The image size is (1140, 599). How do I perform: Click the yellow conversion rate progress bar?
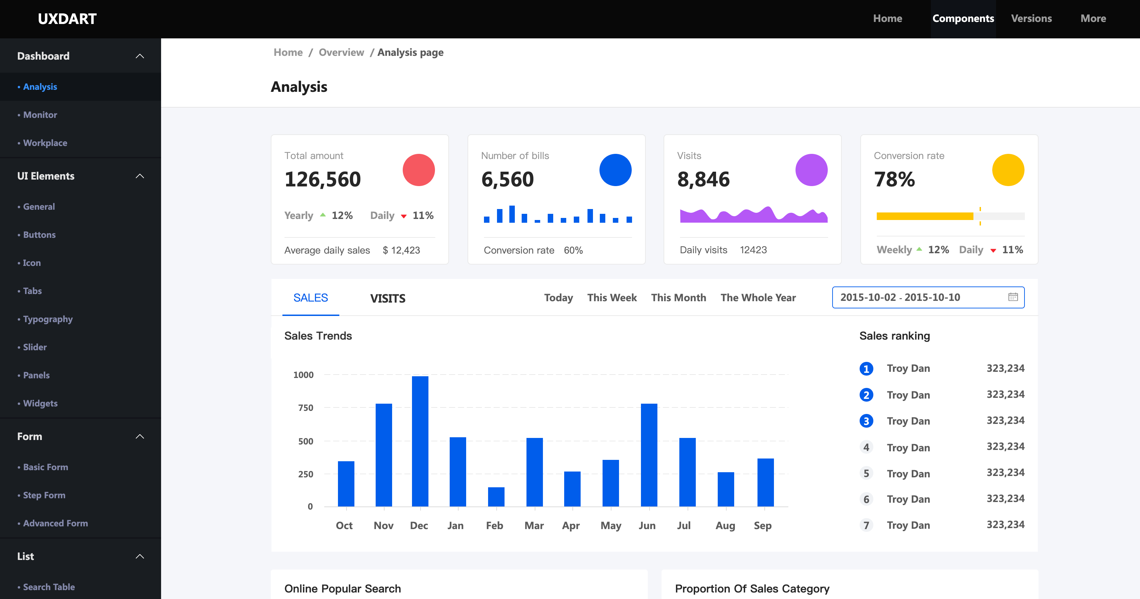coord(924,216)
